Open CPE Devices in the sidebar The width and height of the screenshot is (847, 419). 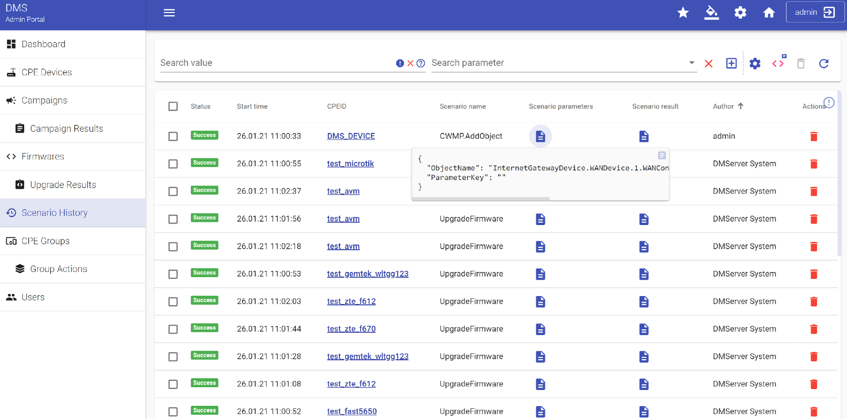(47, 72)
